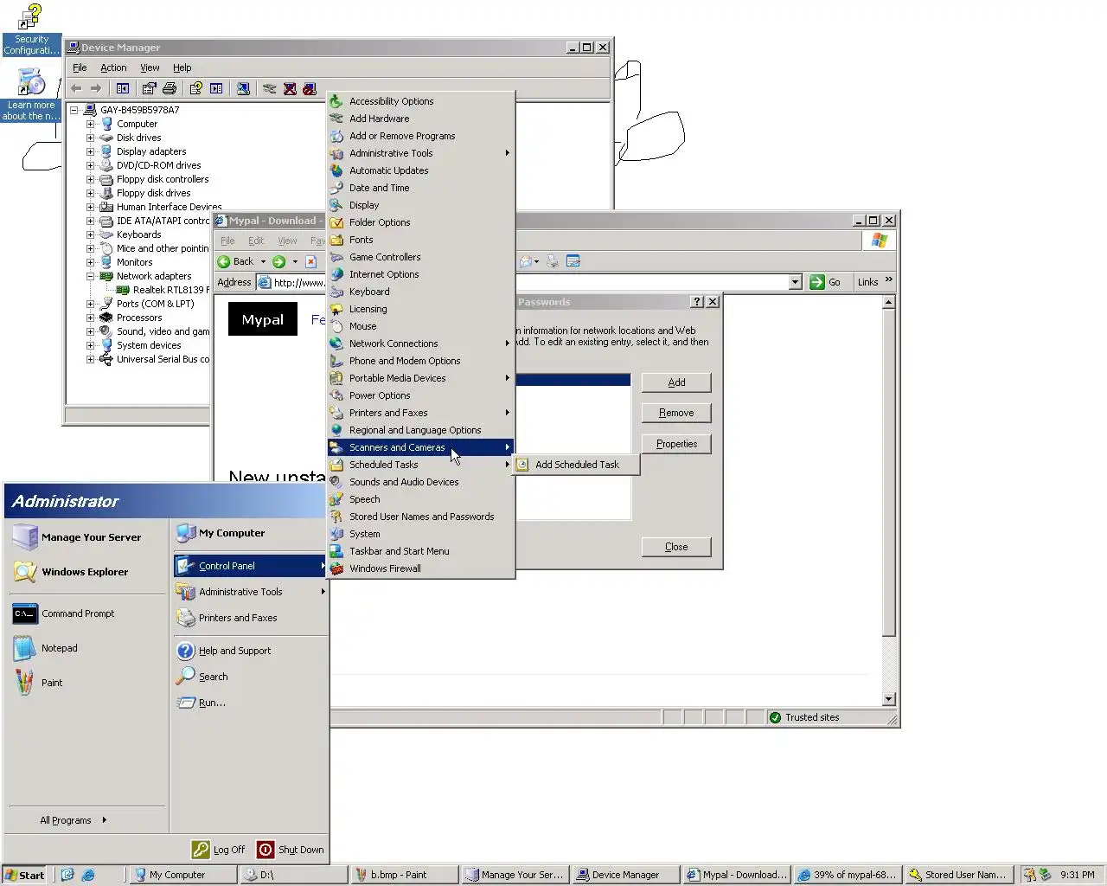The height and width of the screenshot is (886, 1107).
Task: Click the Help icon in Device Manager toolbar
Action: pyautogui.click(x=196, y=88)
